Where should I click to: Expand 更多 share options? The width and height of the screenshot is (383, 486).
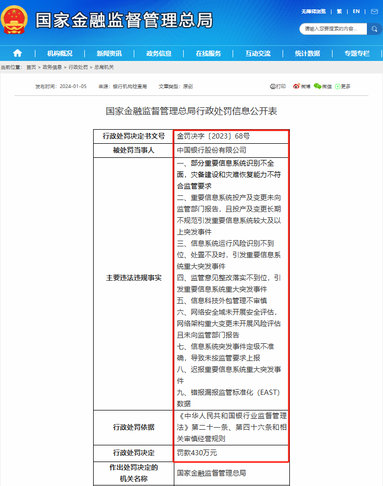pyautogui.click(x=342, y=86)
